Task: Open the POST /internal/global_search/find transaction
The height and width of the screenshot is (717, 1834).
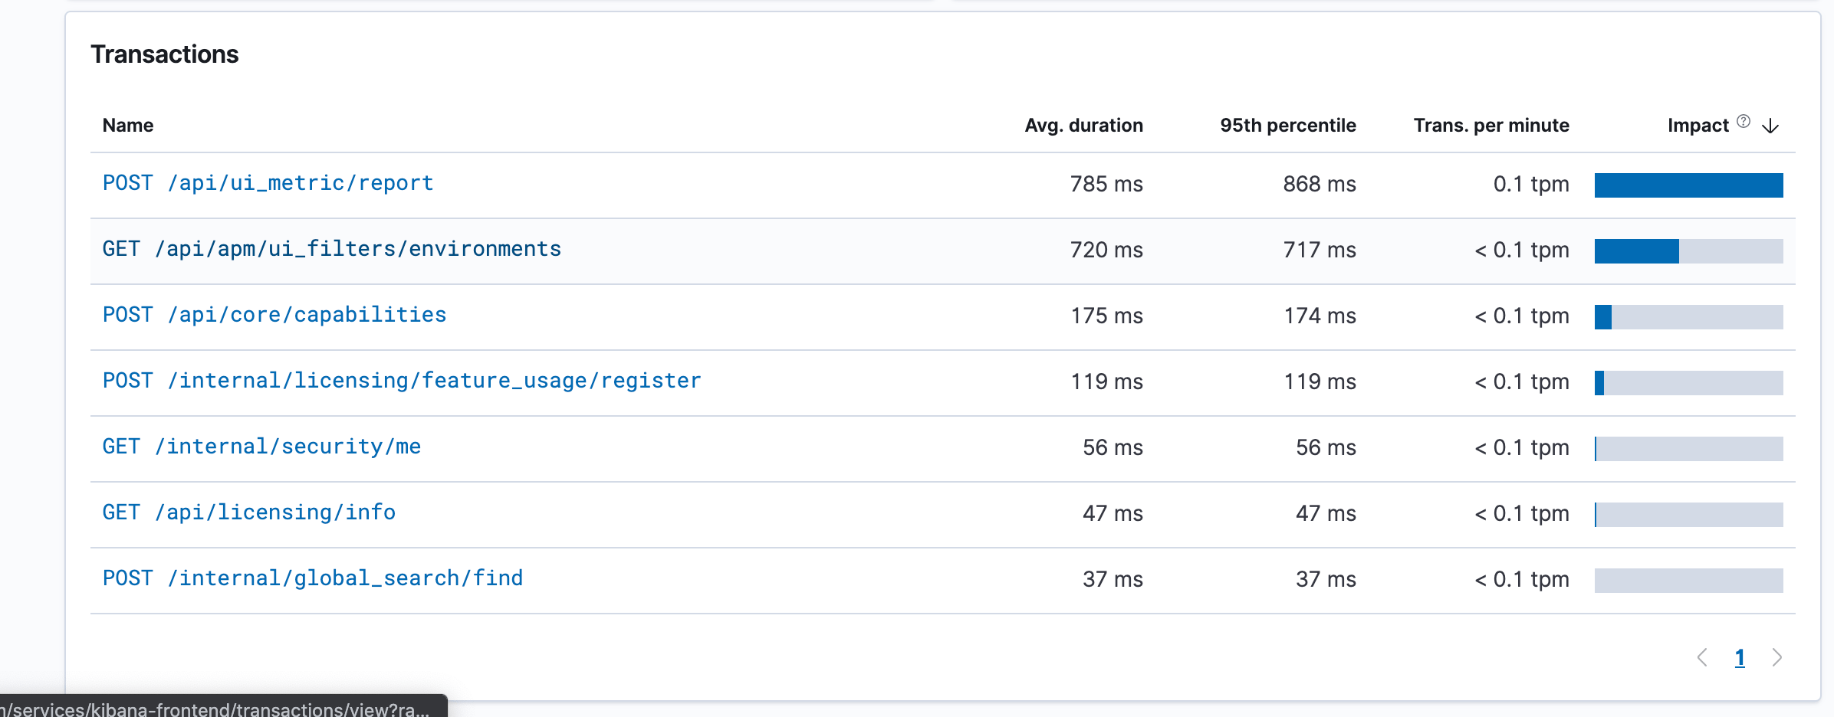Action: (x=313, y=578)
